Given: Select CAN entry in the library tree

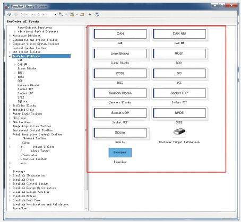Looking at the screenshot, I should point(20,60).
